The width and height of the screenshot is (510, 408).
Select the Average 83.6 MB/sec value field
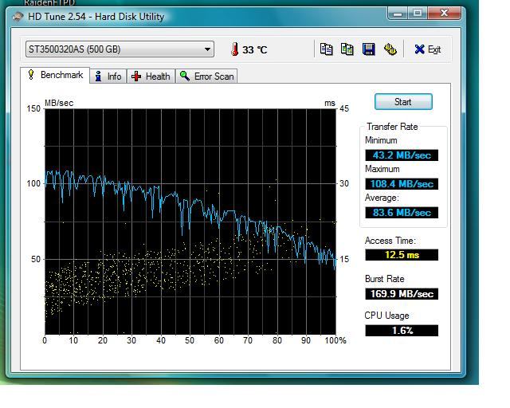tap(402, 213)
